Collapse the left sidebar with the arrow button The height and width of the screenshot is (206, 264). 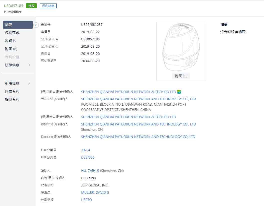point(36,25)
